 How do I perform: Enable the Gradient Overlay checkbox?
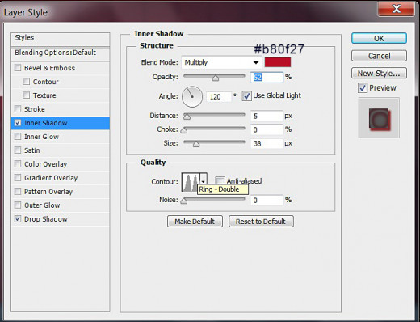18,177
